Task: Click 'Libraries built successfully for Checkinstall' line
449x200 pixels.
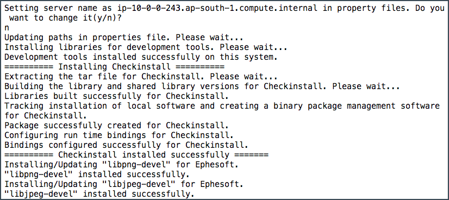Action: (x=116, y=96)
